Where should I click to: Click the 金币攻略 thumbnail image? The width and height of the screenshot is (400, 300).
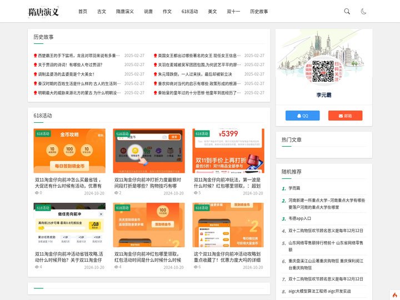point(69,151)
